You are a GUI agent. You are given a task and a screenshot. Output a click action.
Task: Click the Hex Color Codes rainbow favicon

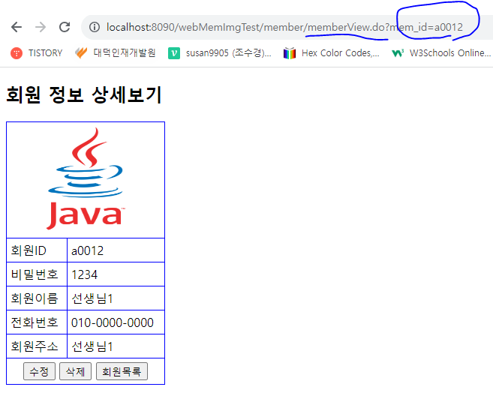tap(289, 53)
